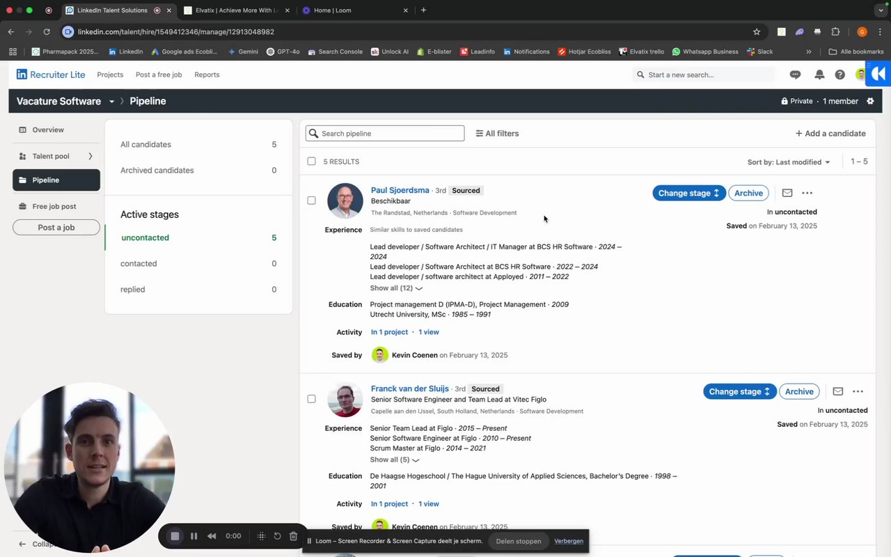Open the apps grid in bookmarks bar

[13, 52]
